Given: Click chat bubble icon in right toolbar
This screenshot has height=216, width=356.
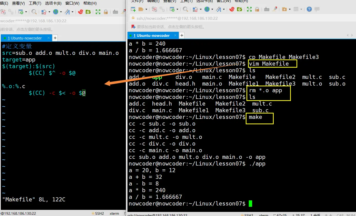Looking at the screenshot, I should 317,9.
